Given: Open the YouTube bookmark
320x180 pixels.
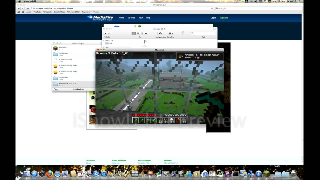Looking at the screenshot, I should point(37,12).
